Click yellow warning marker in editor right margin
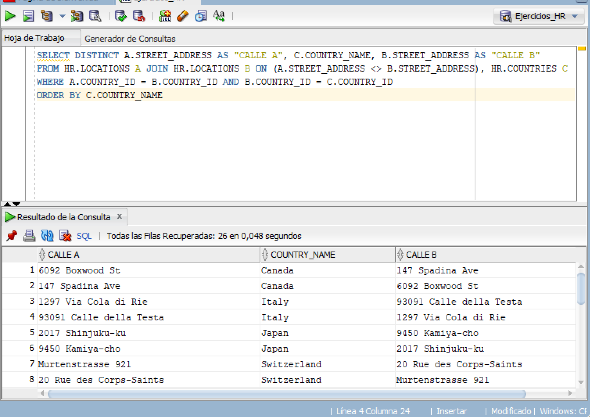590x417 pixels. (582, 49)
